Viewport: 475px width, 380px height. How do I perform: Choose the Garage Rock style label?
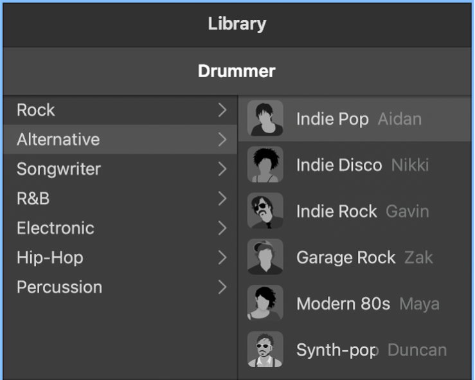click(x=346, y=258)
